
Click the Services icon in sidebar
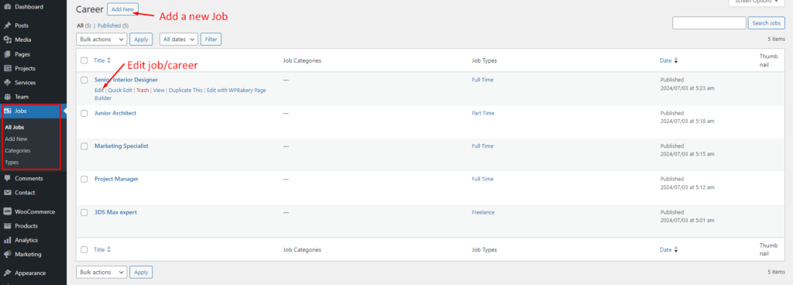8,82
